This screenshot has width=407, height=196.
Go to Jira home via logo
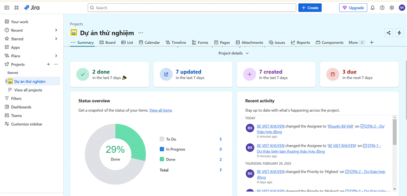click(x=32, y=8)
